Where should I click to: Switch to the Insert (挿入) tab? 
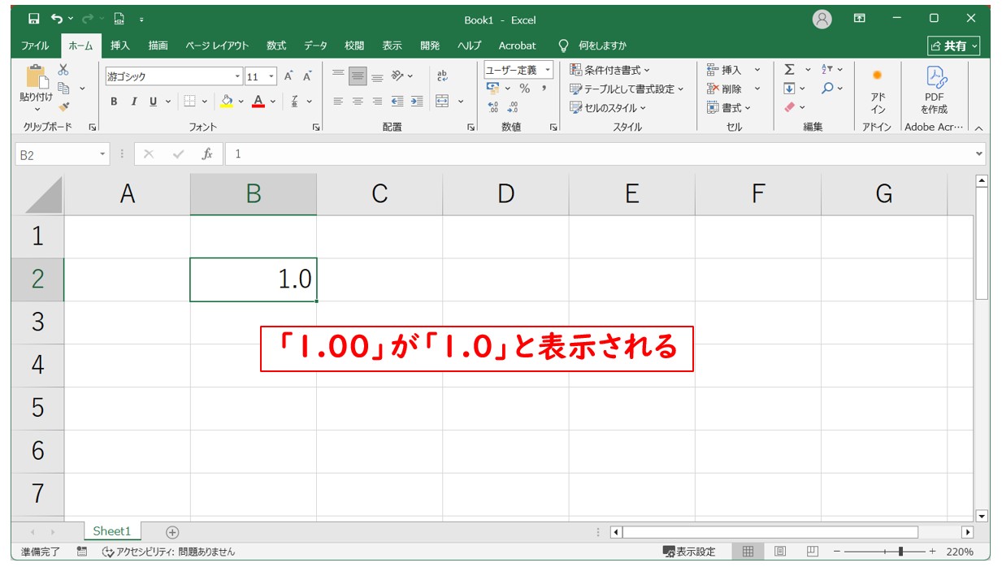coord(120,45)
